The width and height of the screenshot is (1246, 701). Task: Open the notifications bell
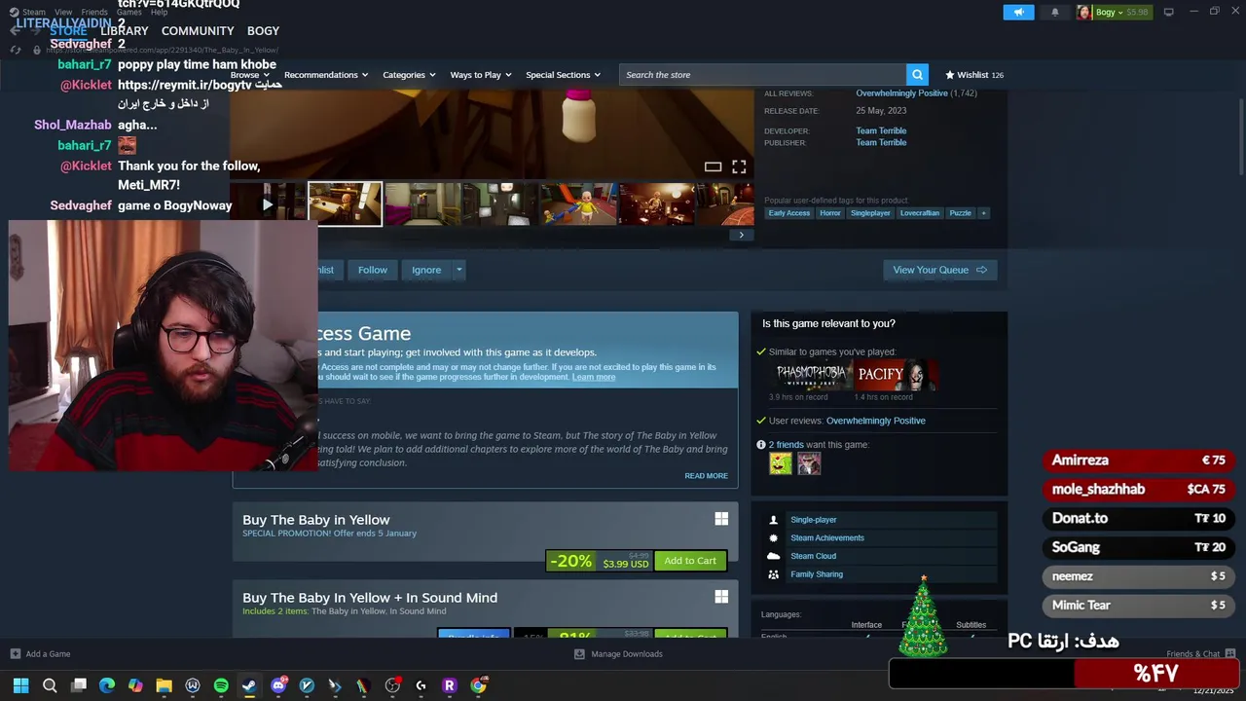pyautogui.click(x=1054, y=13)
